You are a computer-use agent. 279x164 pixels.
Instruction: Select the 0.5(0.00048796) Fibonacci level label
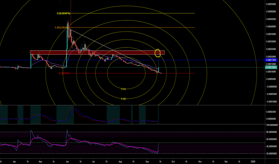(x=63, y=13)
